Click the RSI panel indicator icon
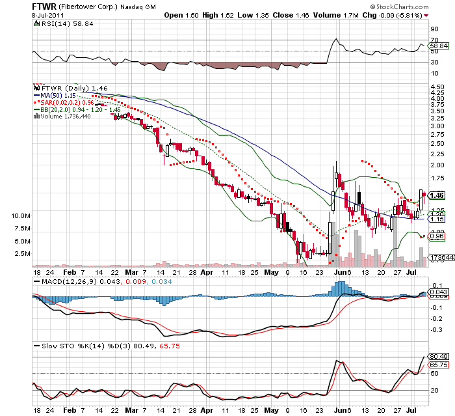Image resolution: width=455 pixels, height=416 pixels. tap(36, 24)
